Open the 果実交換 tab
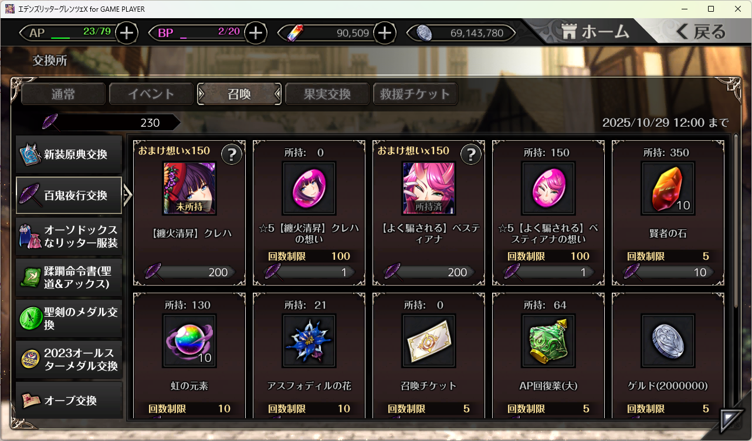The width and height of the screenshot is (752, 441). tap(327, 94)
